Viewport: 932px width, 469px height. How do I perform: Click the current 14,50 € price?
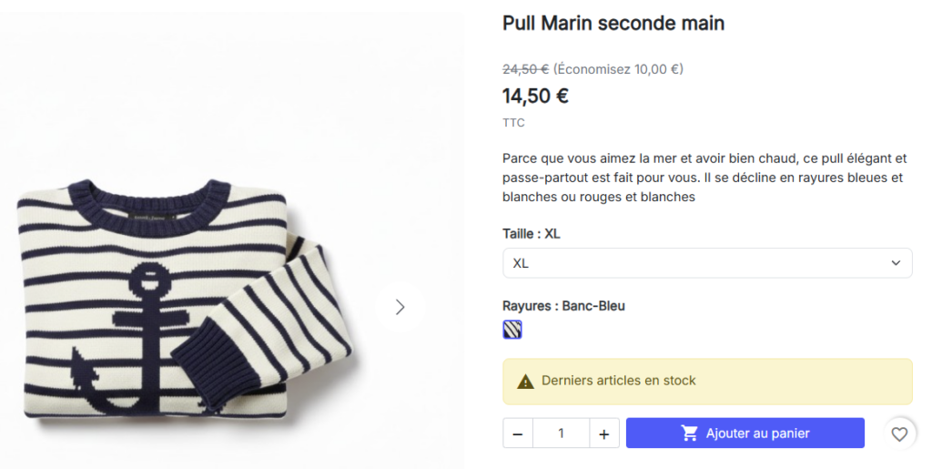(x=535, y=95)
